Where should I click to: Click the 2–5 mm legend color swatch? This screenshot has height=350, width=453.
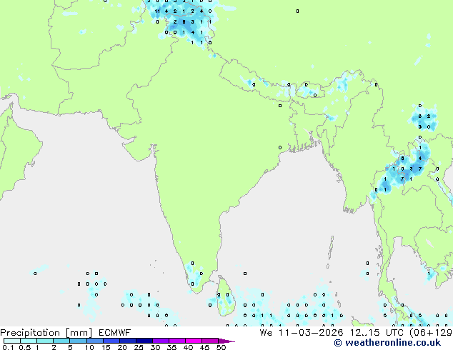(x=61, y=341)
